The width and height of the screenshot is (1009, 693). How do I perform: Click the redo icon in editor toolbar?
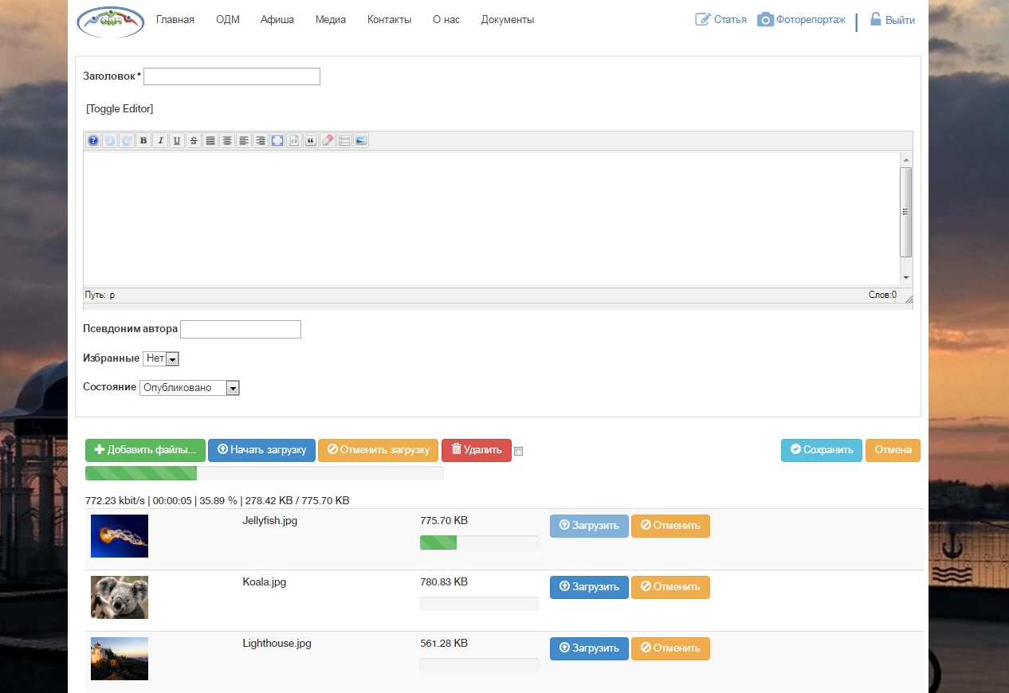coord(127,140)
